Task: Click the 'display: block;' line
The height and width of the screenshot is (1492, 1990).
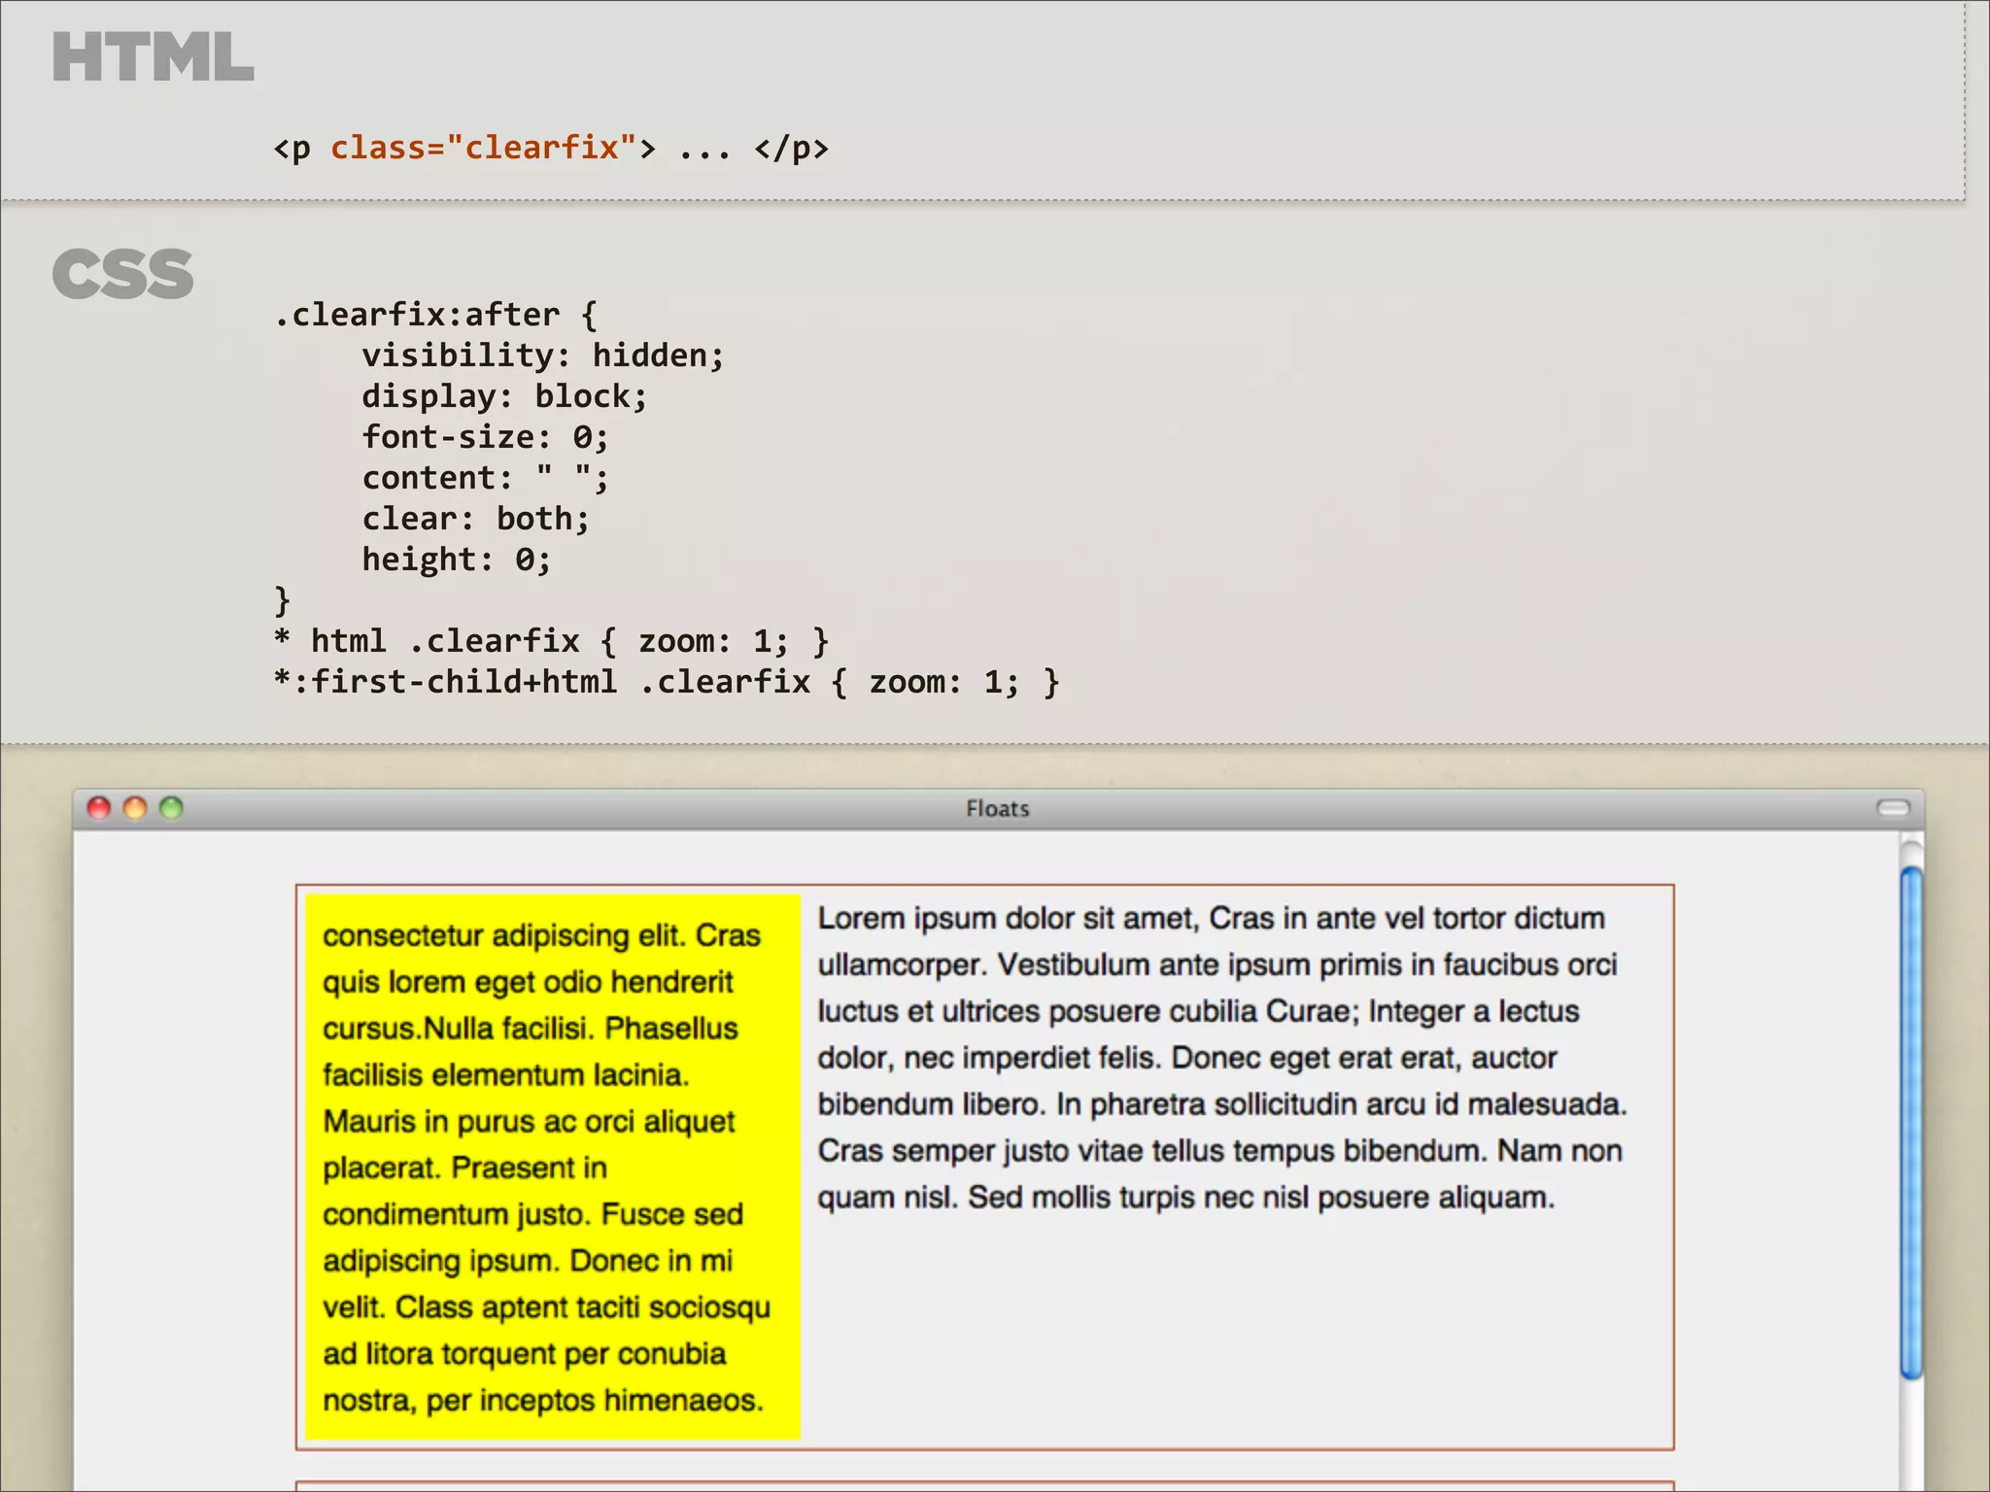Action: [x=504, y=396]
